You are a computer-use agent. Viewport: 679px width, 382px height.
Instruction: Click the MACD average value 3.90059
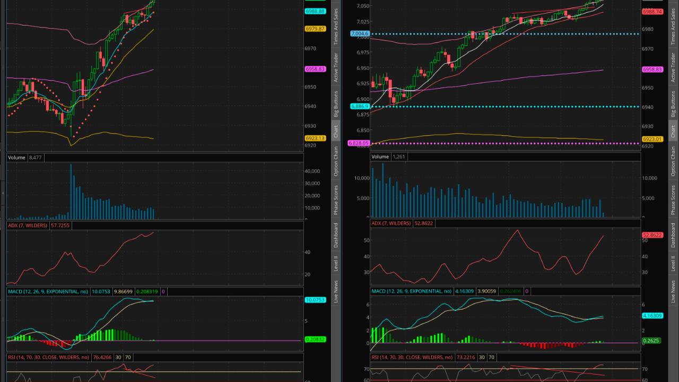[x=486, y=291]
